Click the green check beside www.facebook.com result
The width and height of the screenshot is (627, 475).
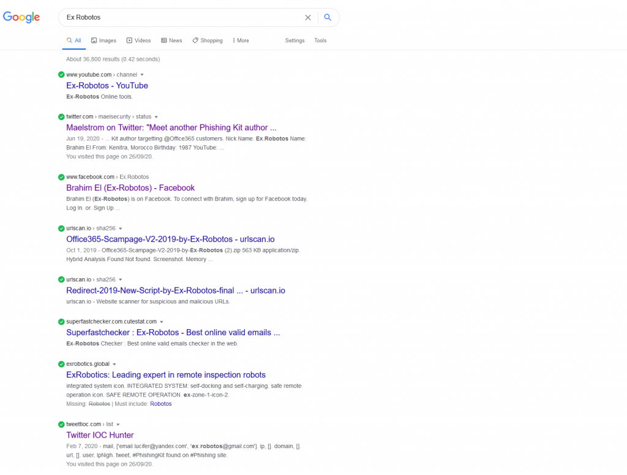[x=61, y=177]
